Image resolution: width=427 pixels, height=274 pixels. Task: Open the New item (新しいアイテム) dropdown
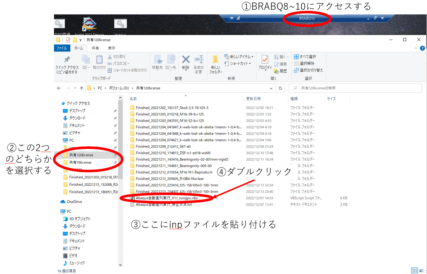pyautogui.click(x=239, y=57)
